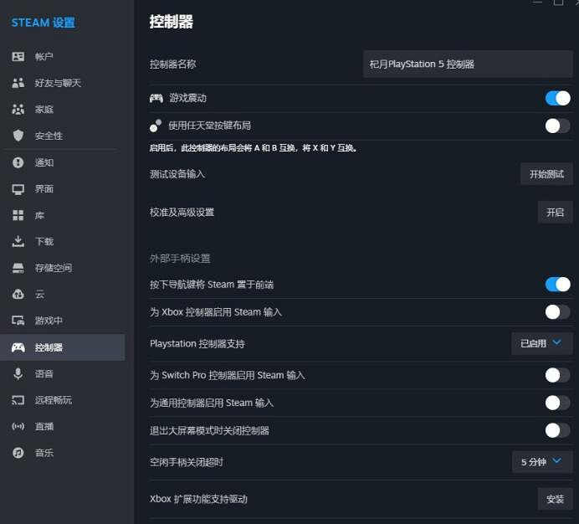Image resolution: width=579 pixels, height=524 pixels.
Task: Open the in-game overlay icon
Action: coord(18,321)
